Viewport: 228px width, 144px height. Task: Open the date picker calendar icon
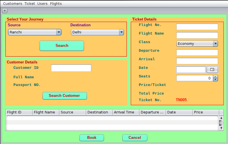click(212, 69)
